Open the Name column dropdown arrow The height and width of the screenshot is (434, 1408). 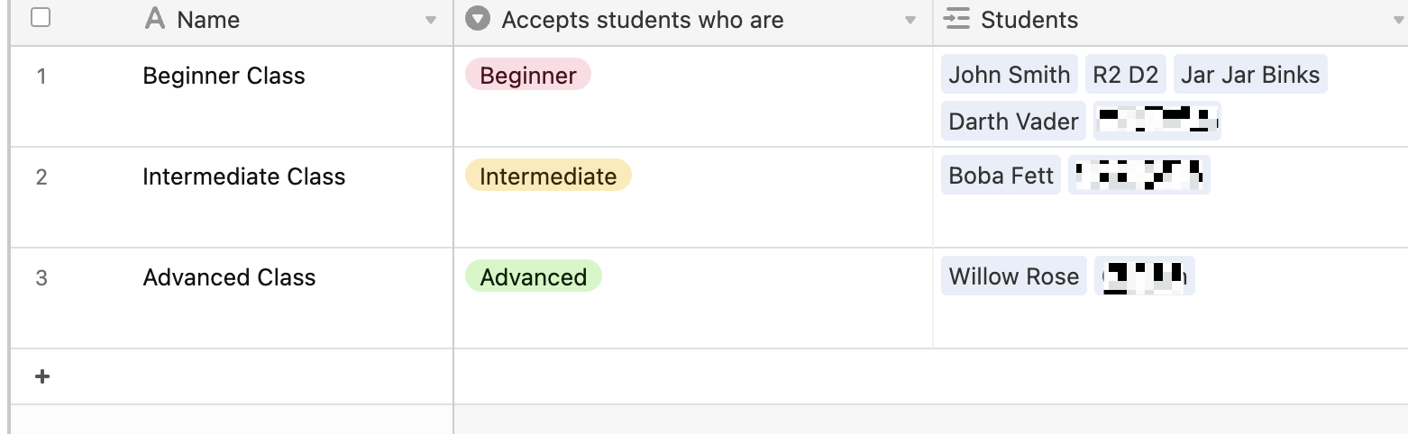coord(431,21)
